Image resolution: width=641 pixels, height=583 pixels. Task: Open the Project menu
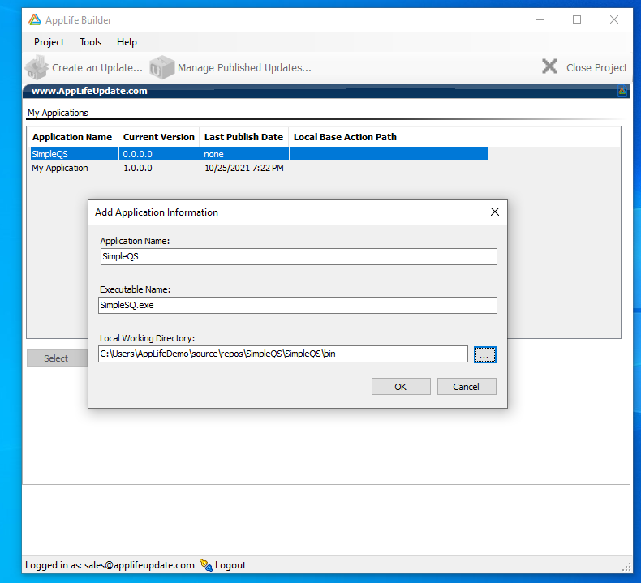49,42
